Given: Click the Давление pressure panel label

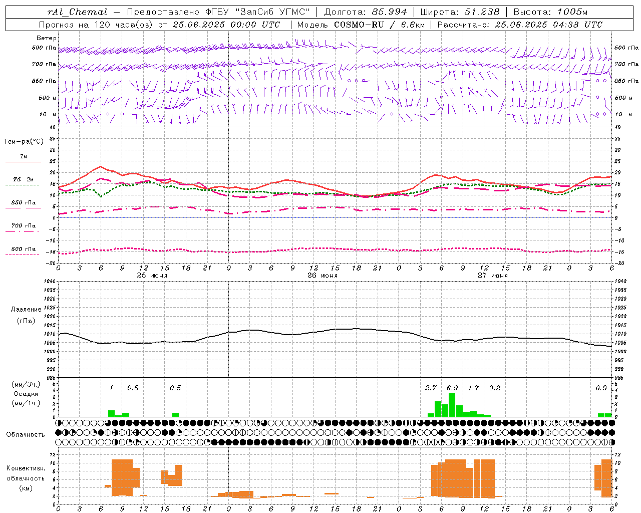Looking at the screenshot, I should coord(26,310).
